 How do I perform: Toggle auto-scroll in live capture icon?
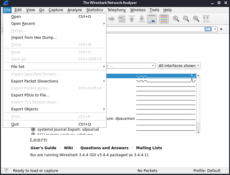click(152, 19)
